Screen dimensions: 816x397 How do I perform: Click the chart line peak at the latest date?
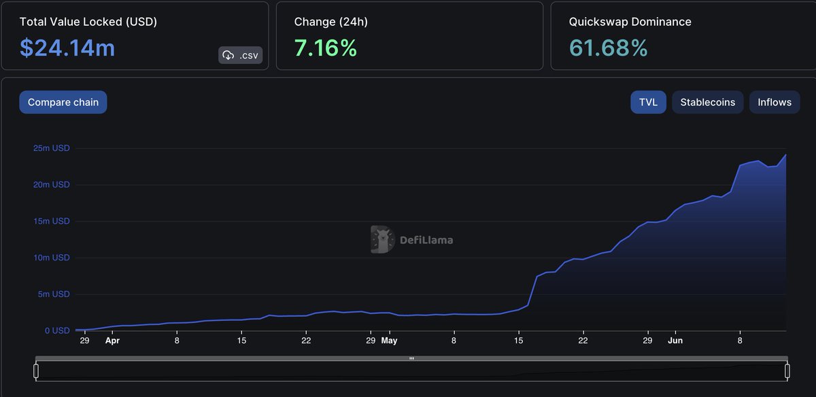coord(786,154)
